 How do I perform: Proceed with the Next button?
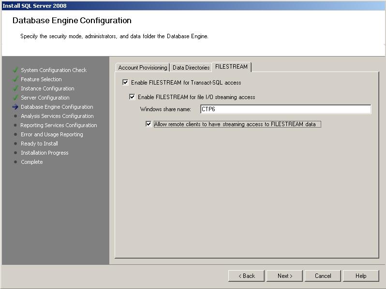284,276
